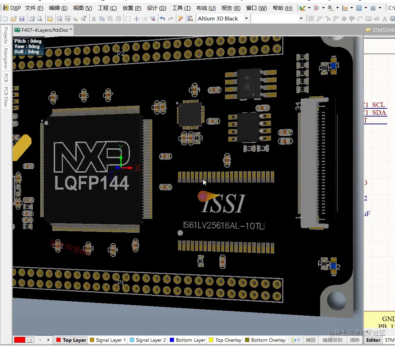Open the 布线 (U) menu

pyautogui.click(x=206, y=8)
